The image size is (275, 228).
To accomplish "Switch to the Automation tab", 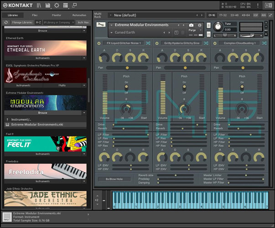I will (79, 15).
